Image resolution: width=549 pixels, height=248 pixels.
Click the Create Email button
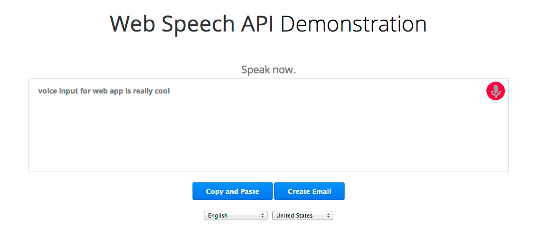[x=309, y=191]
